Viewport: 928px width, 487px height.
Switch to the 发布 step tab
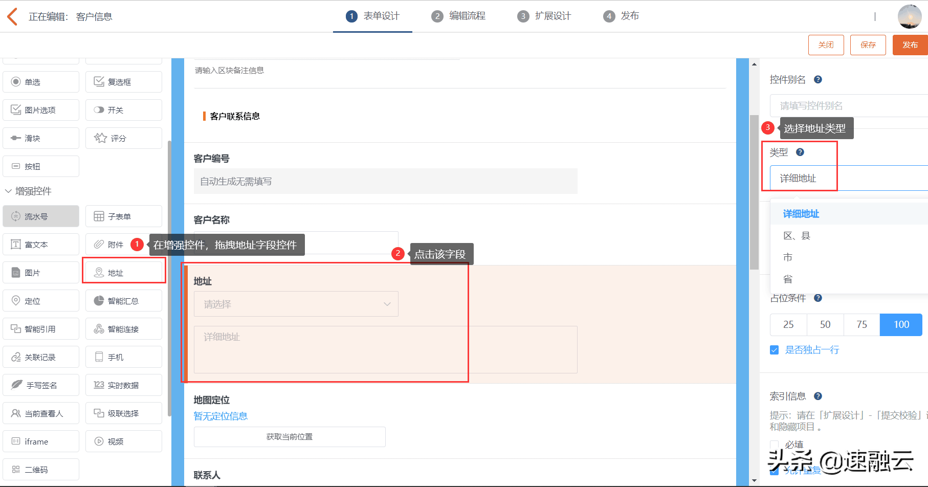point(621,16)
